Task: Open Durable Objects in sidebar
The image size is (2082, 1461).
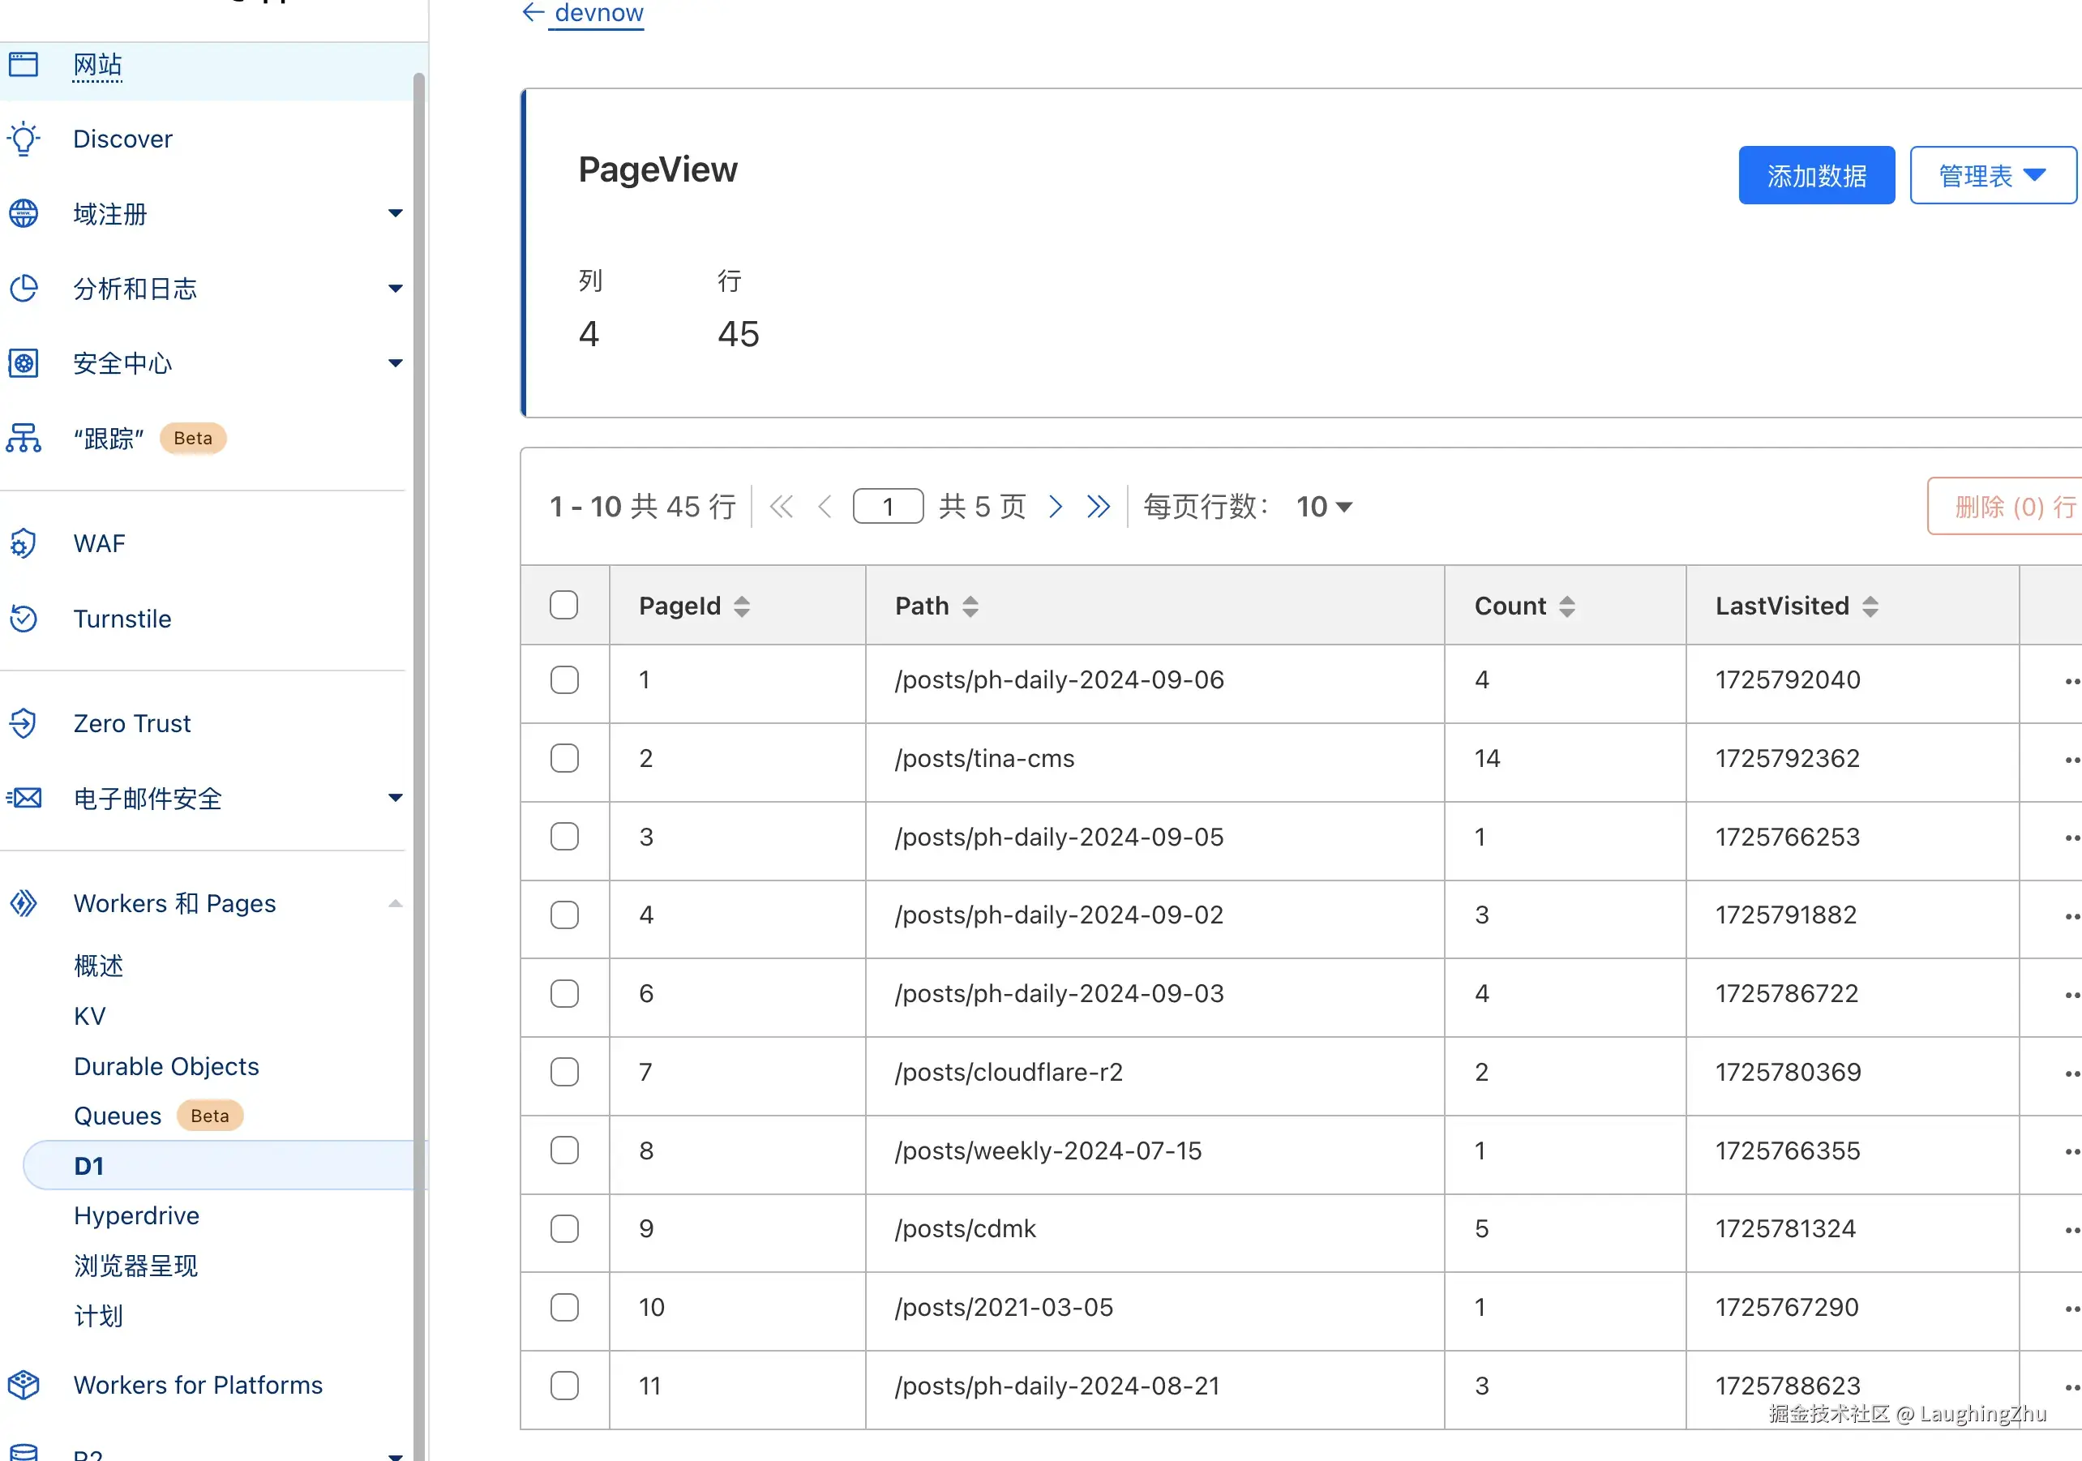Action: click(x=166, y=1065)
